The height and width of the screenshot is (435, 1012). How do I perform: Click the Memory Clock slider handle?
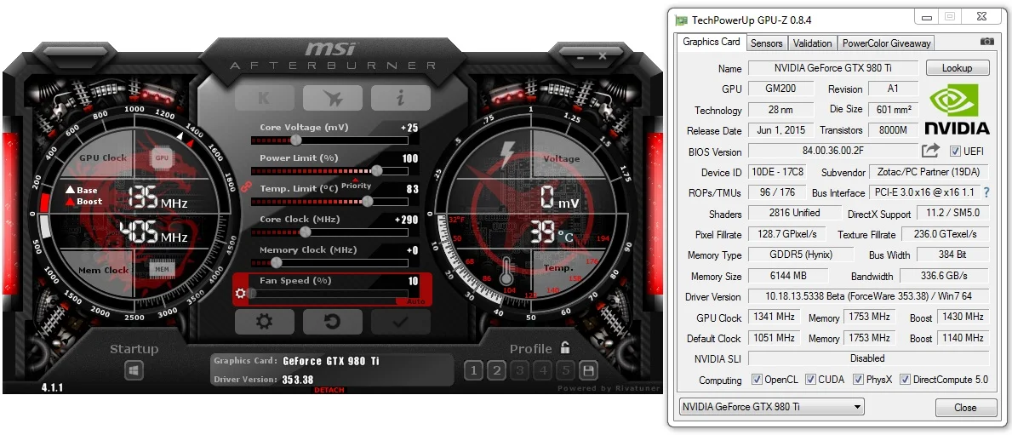[x=277, y=262]
